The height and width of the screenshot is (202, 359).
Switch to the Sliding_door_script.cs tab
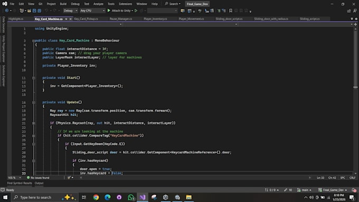[x=229, y=19]
